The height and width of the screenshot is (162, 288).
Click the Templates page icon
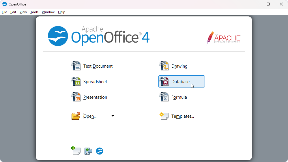pos(164,116)
